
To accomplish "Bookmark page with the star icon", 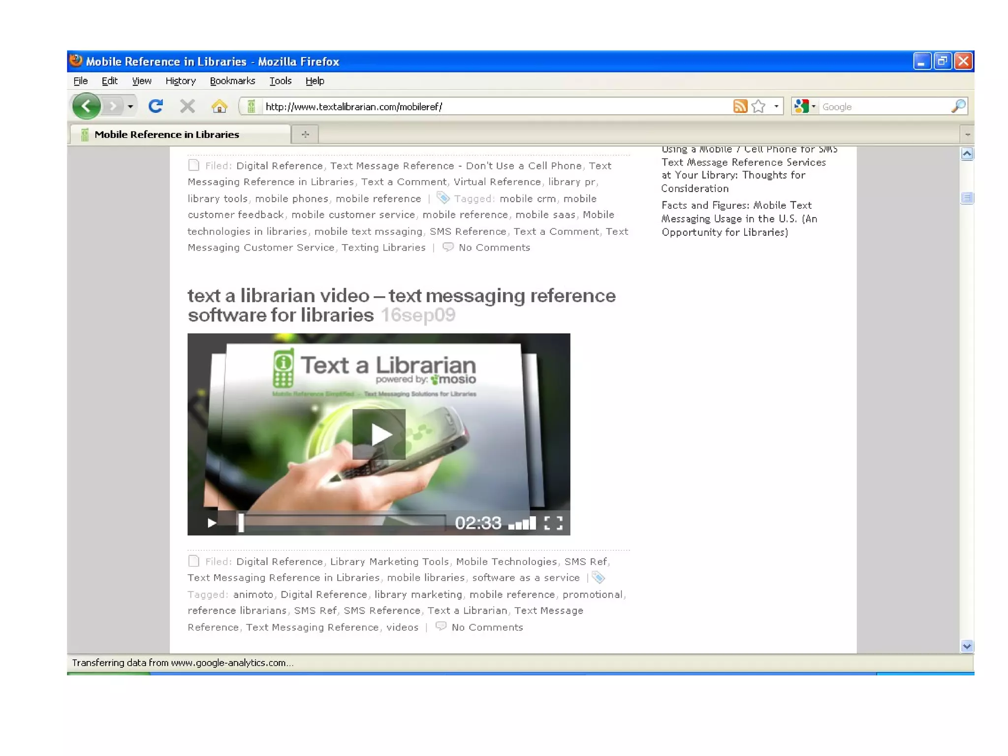I will [x=758, y=106].
